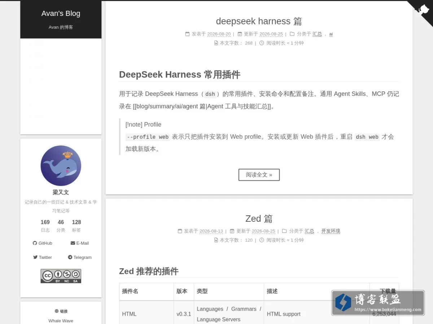Open the GitHub profile link in sidebar
Screen dimensions: 433x324
[x=43, y=243]
